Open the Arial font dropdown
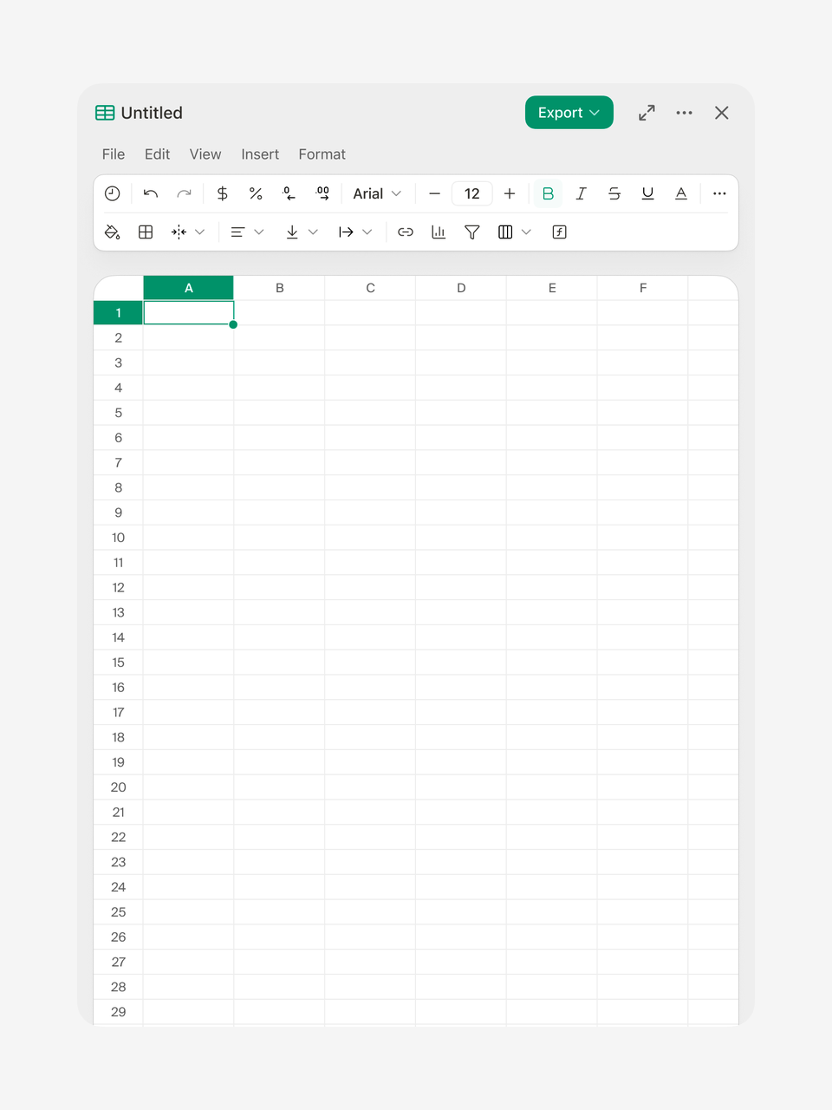This screenshot has width=832, height=1110. coord(377,193)
